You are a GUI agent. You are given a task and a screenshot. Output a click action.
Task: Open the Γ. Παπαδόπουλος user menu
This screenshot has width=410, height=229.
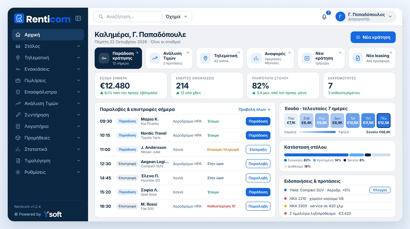(x=365, y=16)
